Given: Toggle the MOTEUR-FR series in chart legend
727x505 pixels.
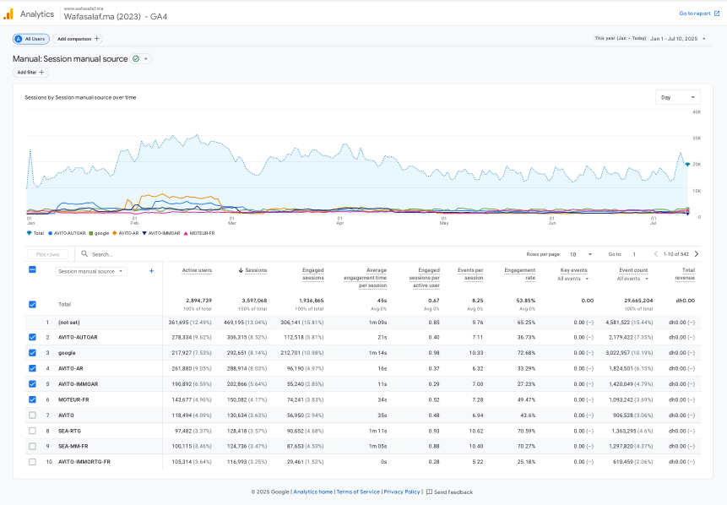Looking at the screenshot, I should (199, 233).
